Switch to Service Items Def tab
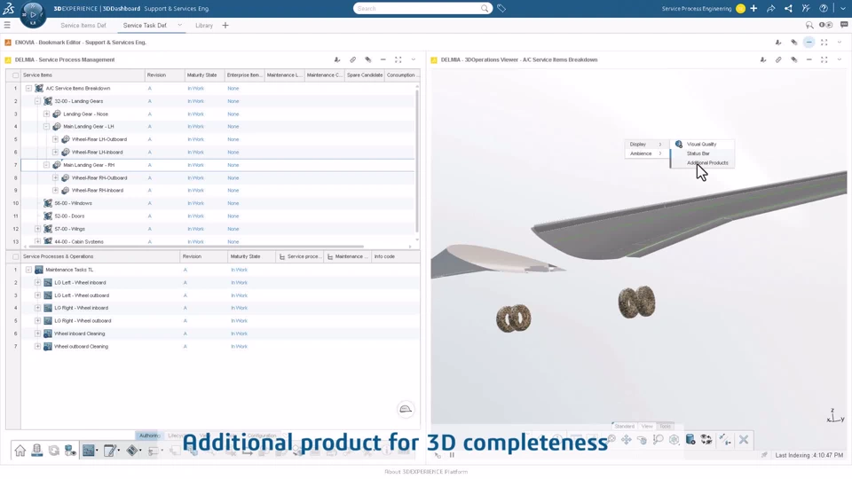 [x=83, y=26]
